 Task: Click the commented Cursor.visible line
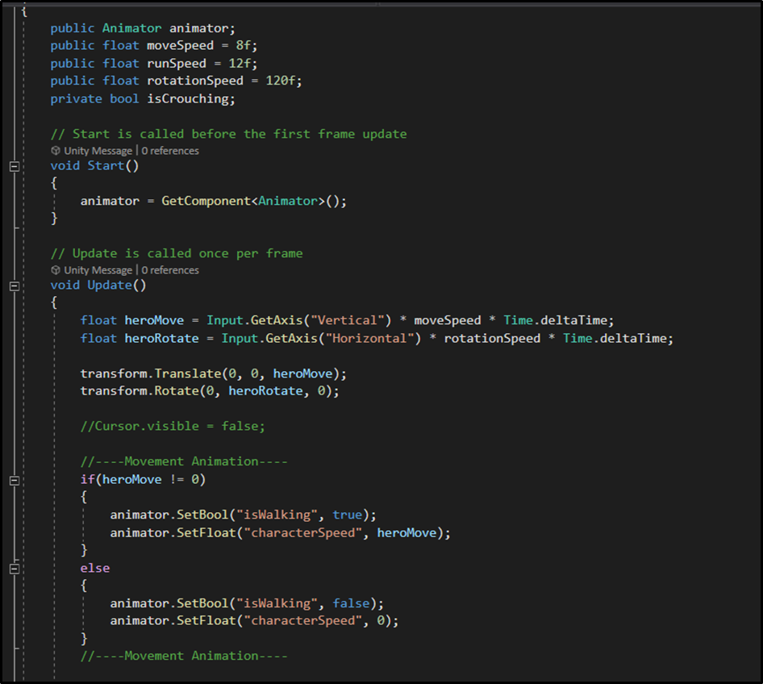point(173,426)
